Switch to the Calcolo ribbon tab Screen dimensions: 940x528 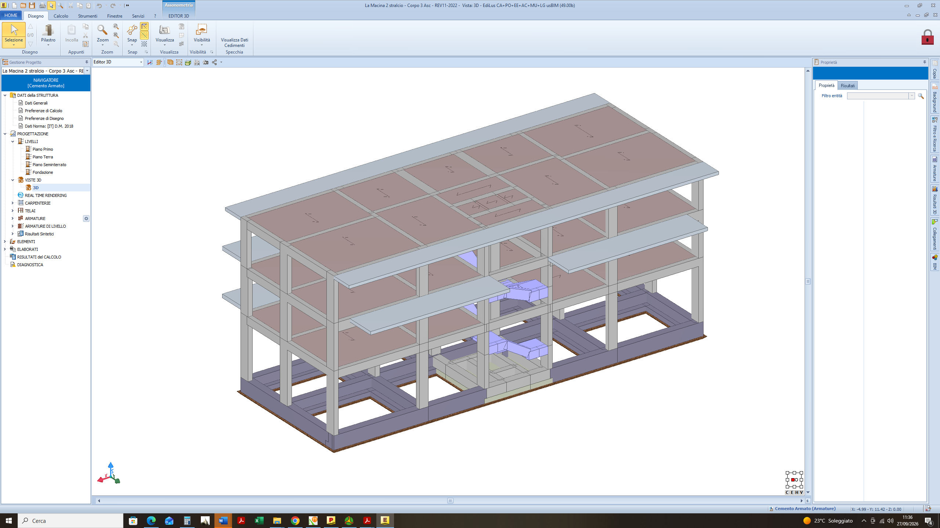(x=61, y=16)
